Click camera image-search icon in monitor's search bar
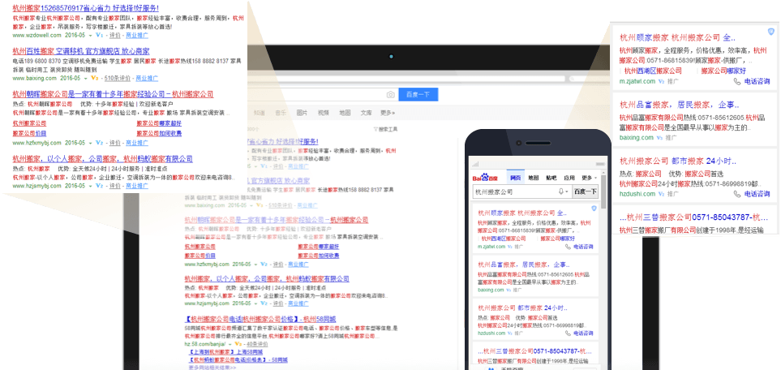Screen dimensions: 781x370 (391, 95)
